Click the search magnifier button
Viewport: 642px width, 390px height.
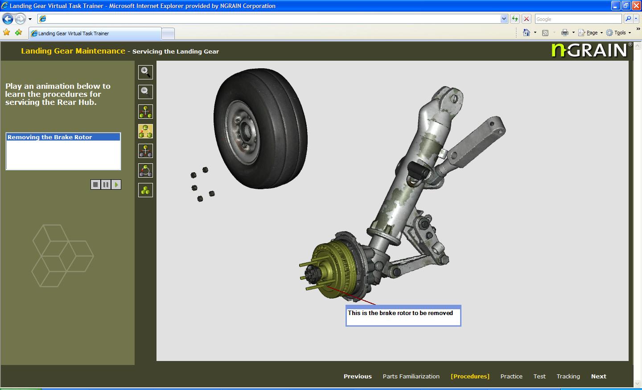(x=628, y=19)
